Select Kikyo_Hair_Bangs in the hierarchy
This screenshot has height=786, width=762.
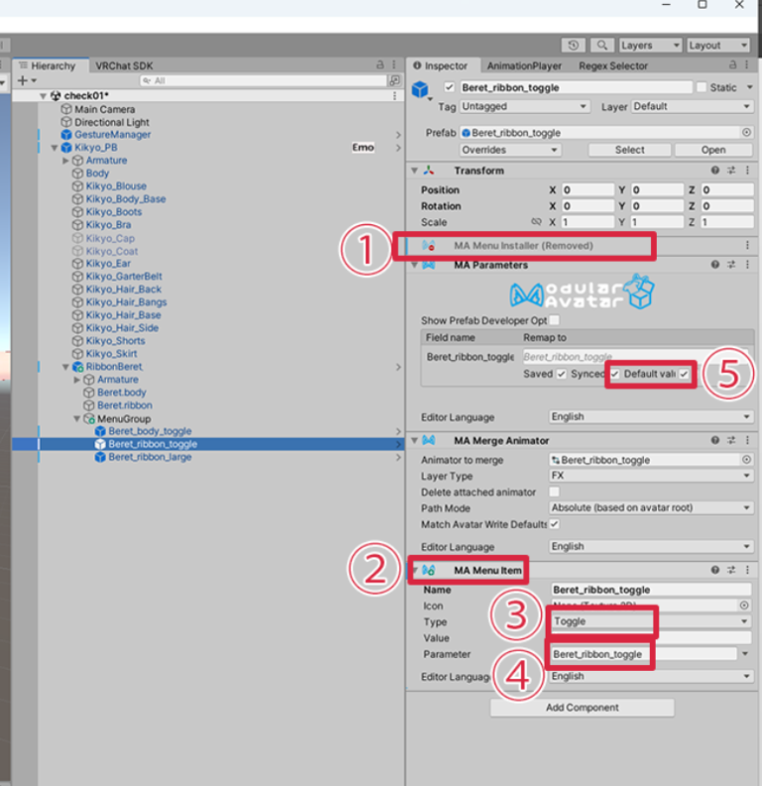(x=126, y=303)
